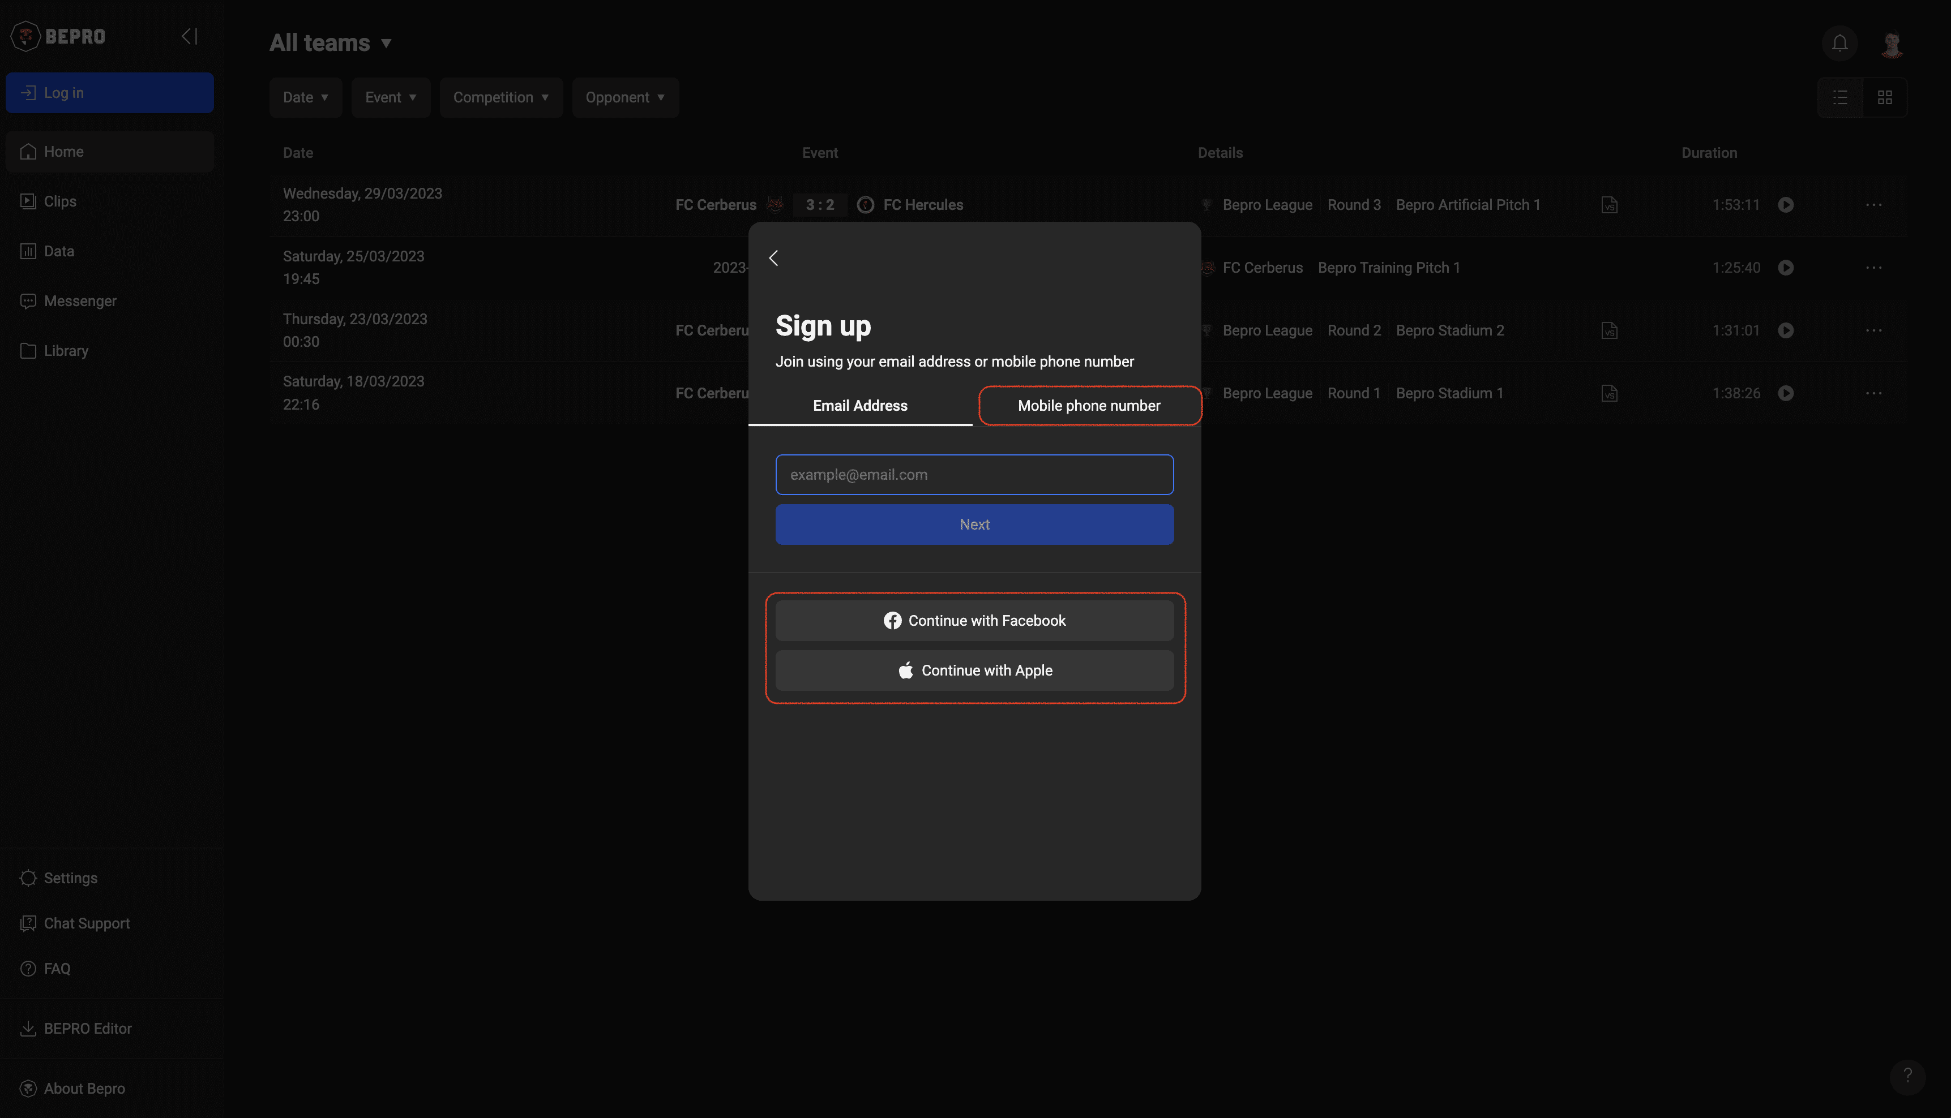Image resolution: width=1951 pixels, height=1118 pixels.
Task: Expand the All teams selector
Action: (x=331, y=43)
